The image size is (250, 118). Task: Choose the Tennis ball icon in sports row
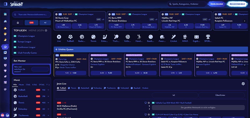93,37
